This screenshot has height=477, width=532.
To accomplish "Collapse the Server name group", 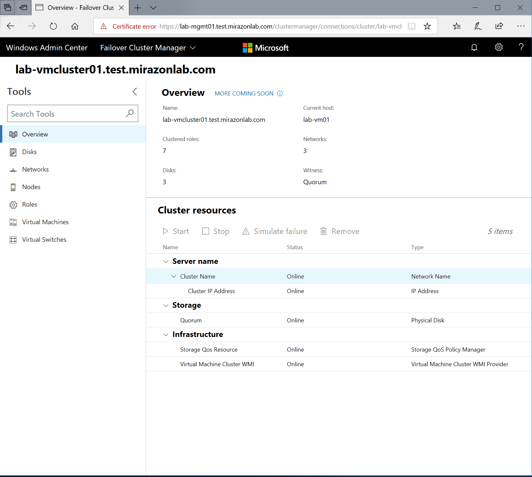I will click(166, 261).
